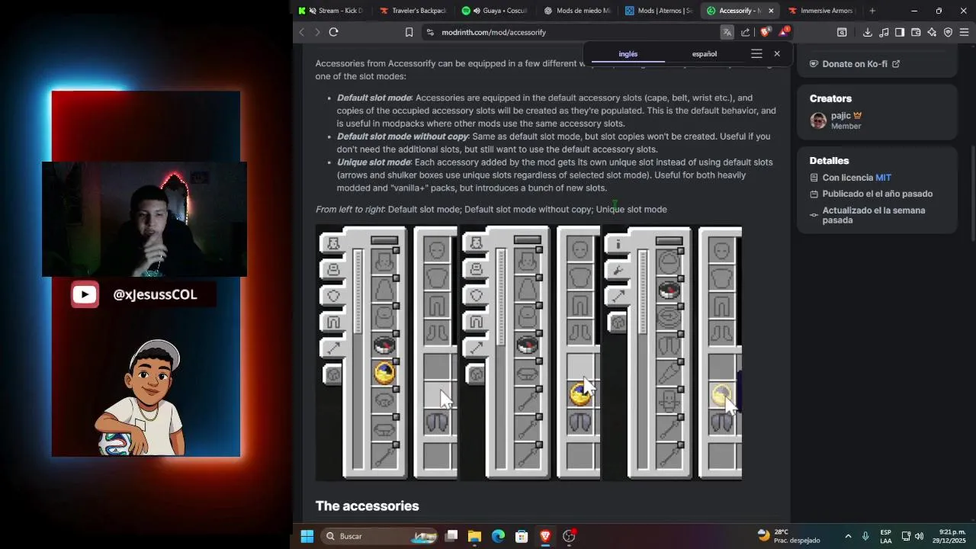
Task: Open the media control music note icon
Action: (x=884, y=32)
